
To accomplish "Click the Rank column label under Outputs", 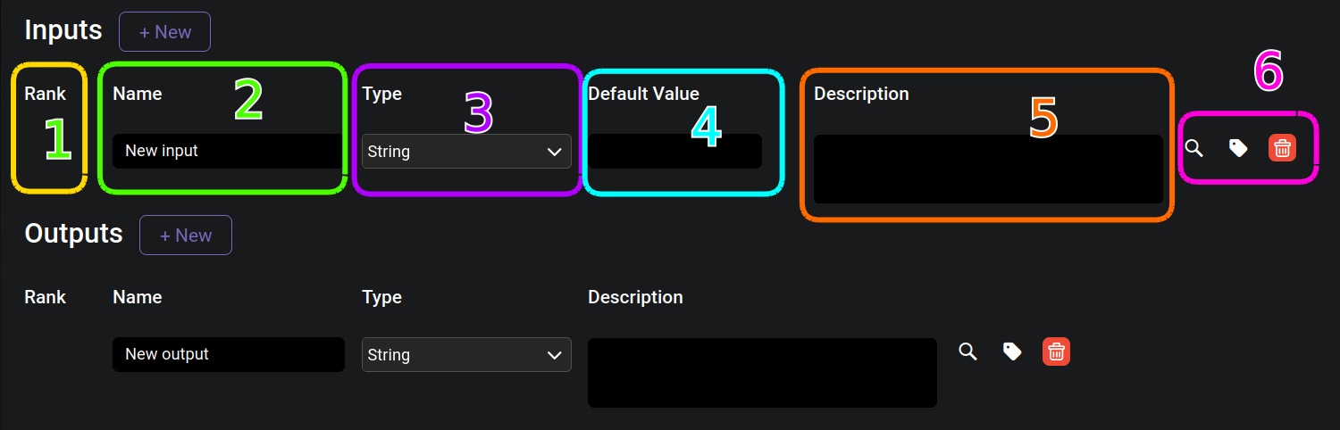I will click(45, 297).
